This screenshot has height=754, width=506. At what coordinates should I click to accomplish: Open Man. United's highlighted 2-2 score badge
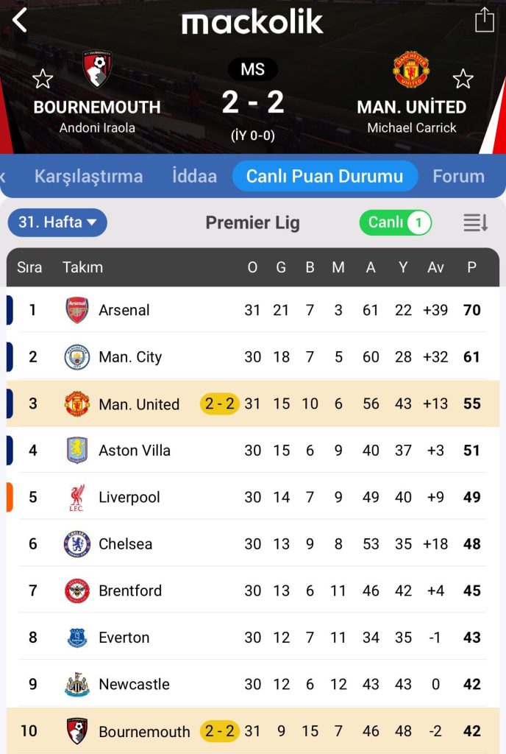coord(218,404)
